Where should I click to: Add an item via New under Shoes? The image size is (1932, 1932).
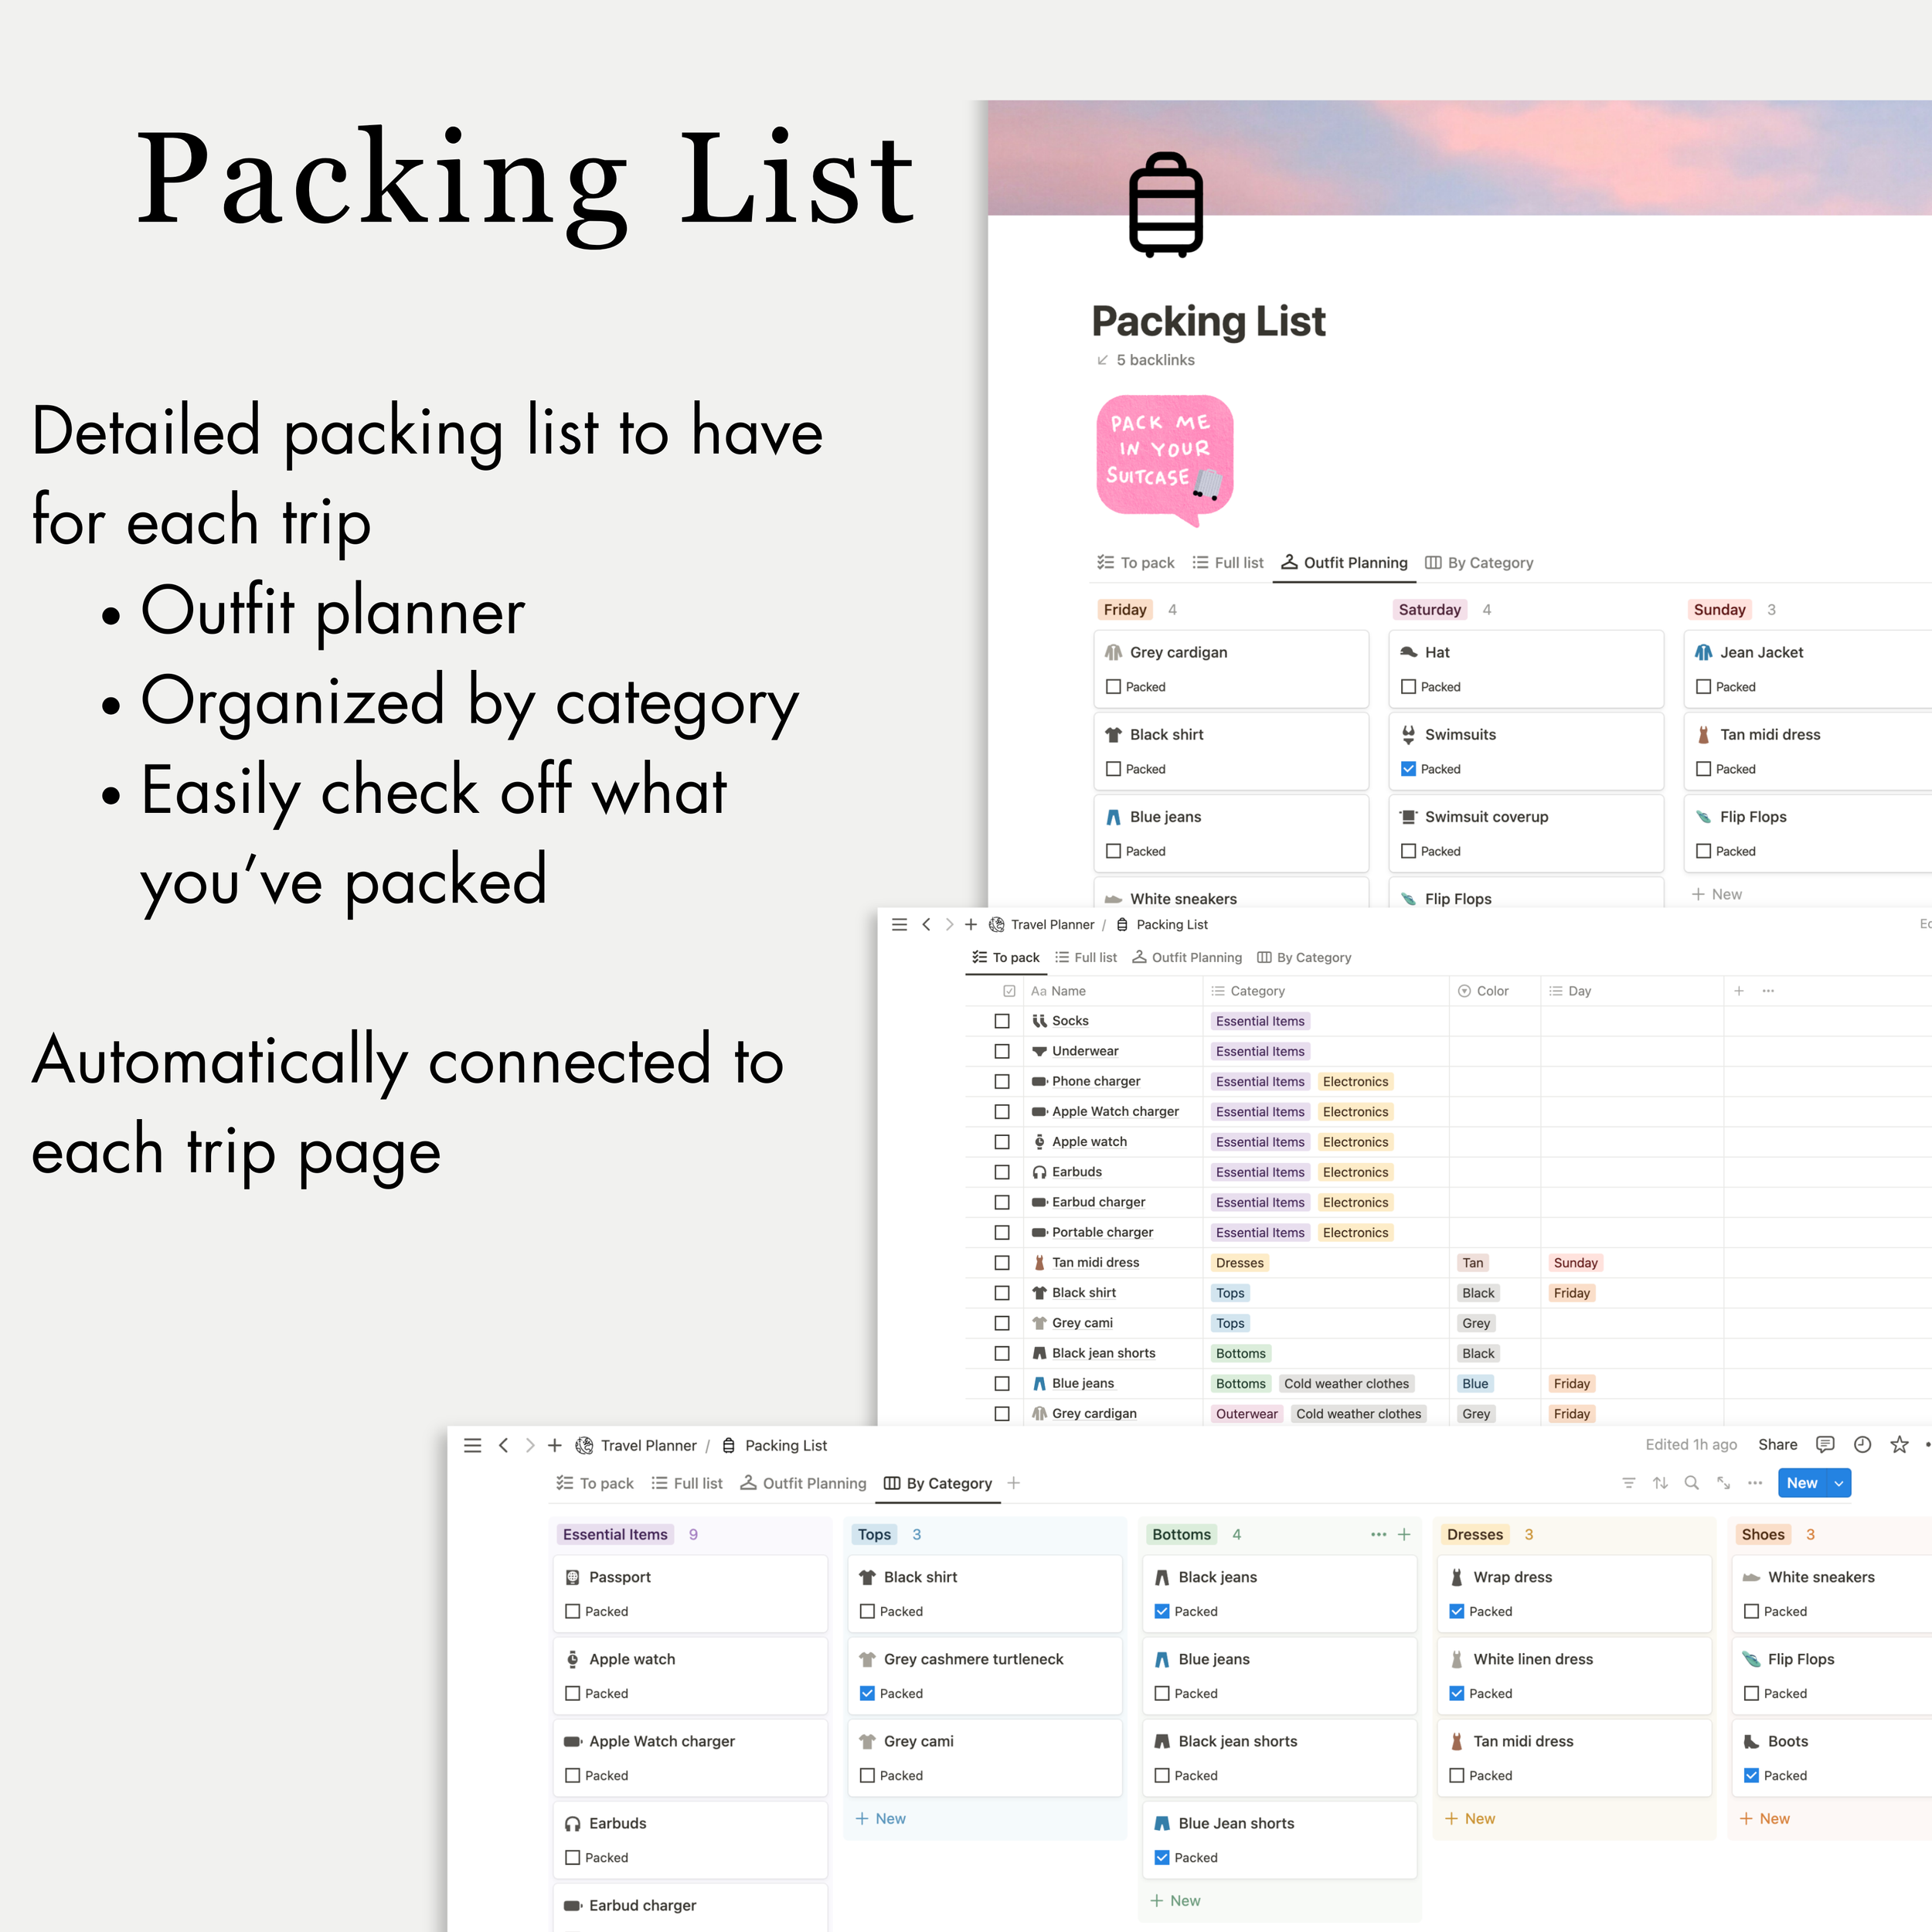1765,1818
